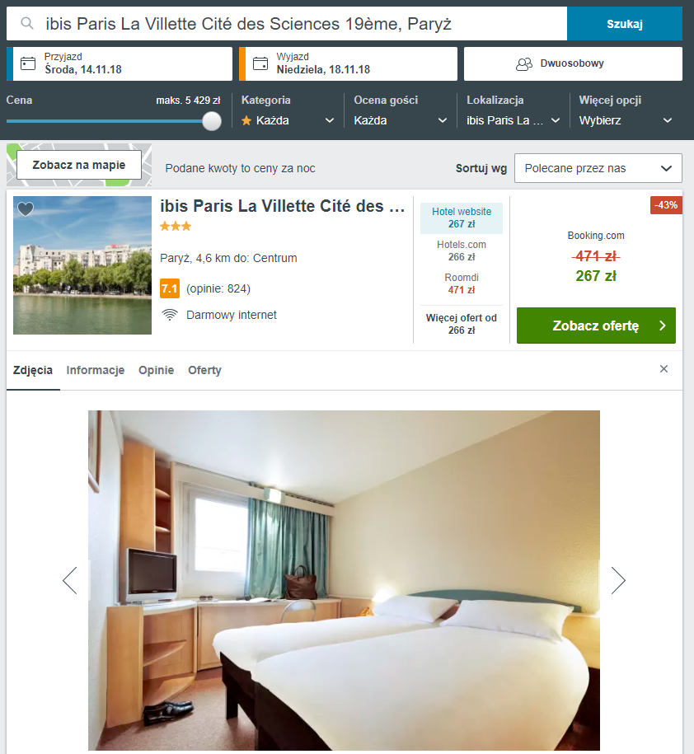
Task: Open the Oferty tab
Action: [204, 370]
